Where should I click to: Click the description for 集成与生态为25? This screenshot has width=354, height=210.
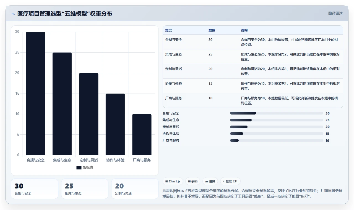(x=290, y=57)
